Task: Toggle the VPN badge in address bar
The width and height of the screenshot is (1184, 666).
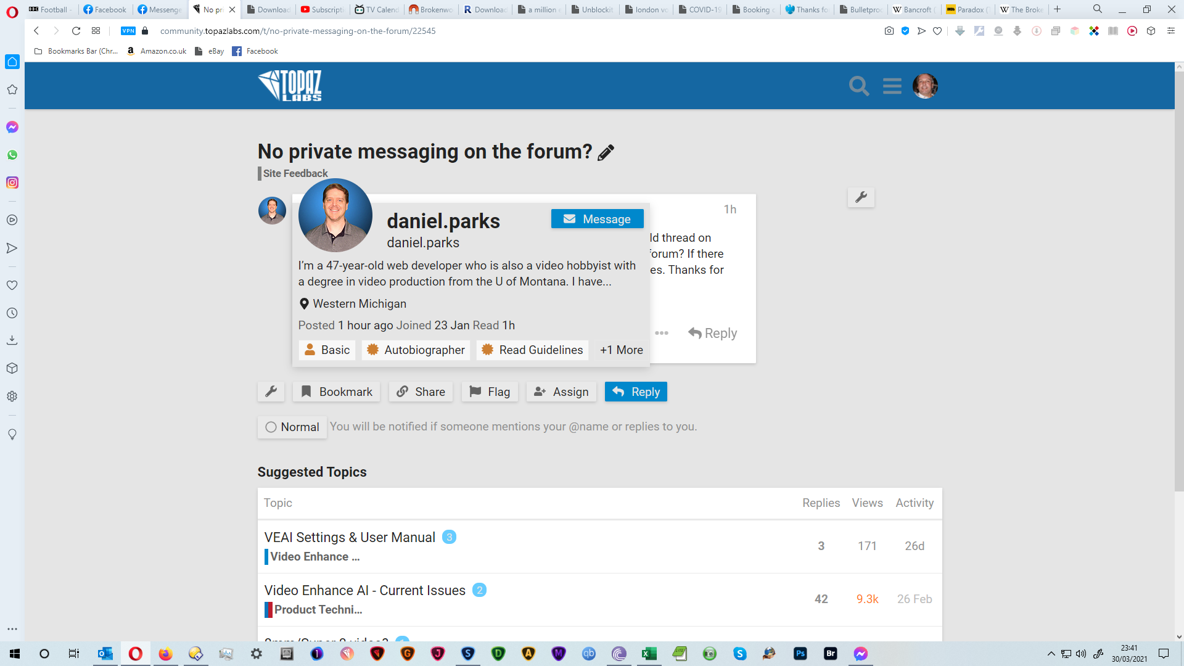Action: tap(128, 31)
